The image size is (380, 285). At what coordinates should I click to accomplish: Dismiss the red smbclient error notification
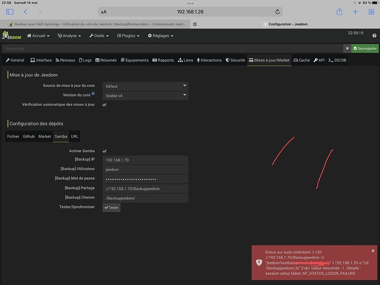point(373,251)
